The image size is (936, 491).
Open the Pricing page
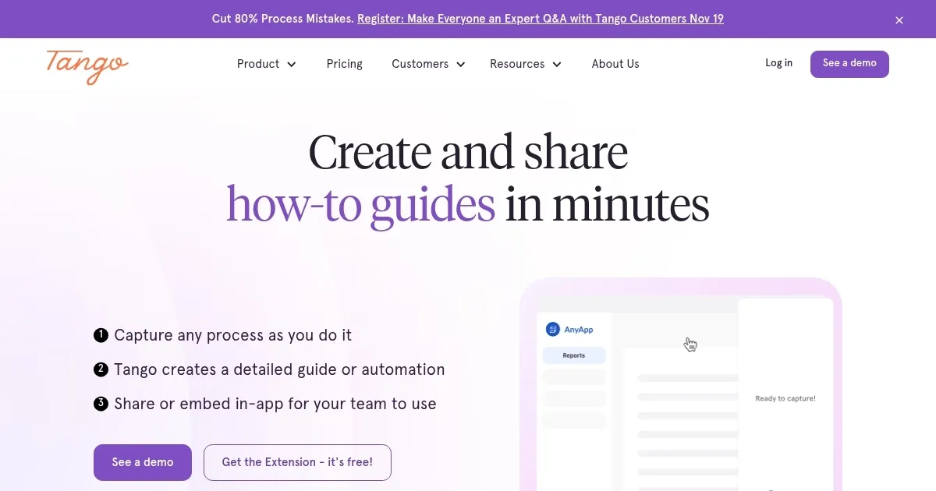[345, 64]
